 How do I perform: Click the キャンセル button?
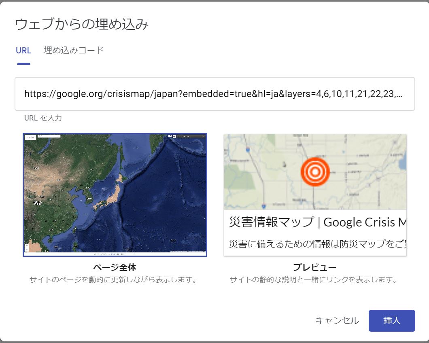(338, 321)
